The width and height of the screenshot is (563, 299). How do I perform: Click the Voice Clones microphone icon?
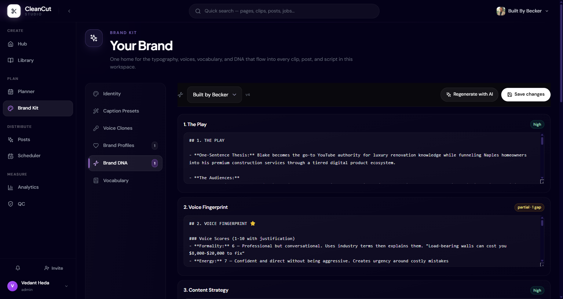96,128
